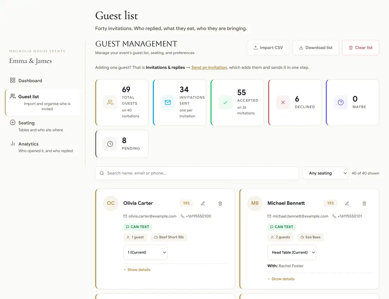This screenshot has height=299, width=389.
Task: Click the YES badge on Olivia Carter's card
Action: [186, 203]
